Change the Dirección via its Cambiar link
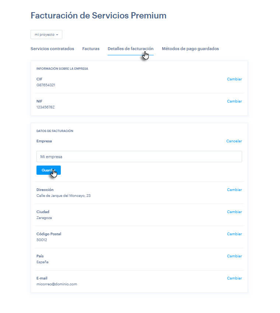280x313 pixels. click(234, 190)
